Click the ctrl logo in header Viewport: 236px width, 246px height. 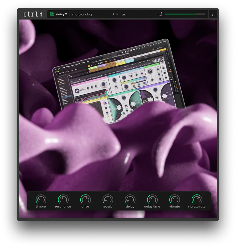[33, 14]
